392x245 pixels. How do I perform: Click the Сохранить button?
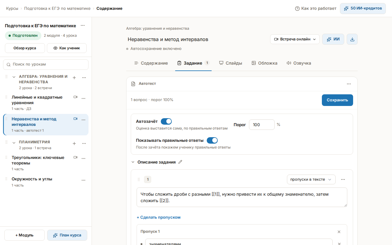(x=337, y=100)
